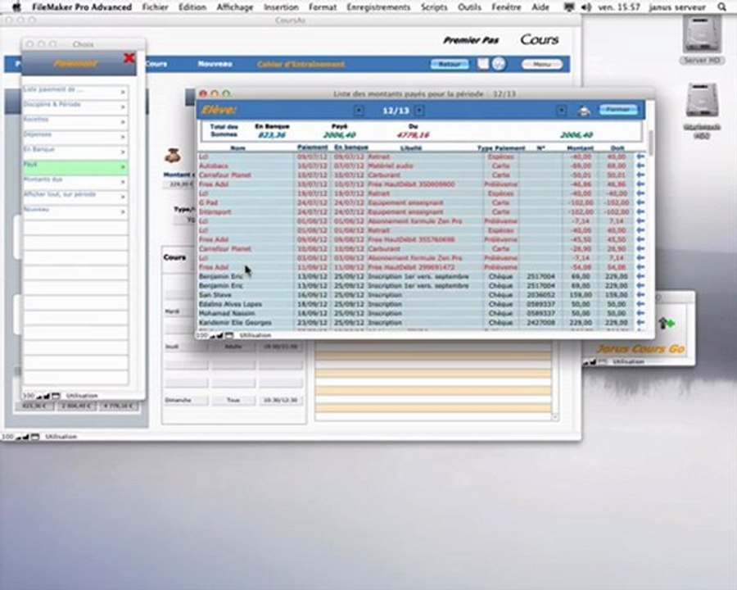Select Montants dus in Choix list
Image resolution: width=737 pixels, height=590 pixels.
click(75, 183)
